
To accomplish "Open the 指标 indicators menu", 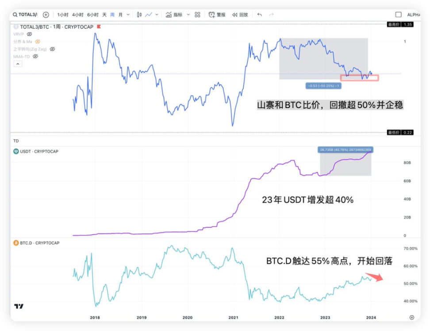I will [174, 15].
